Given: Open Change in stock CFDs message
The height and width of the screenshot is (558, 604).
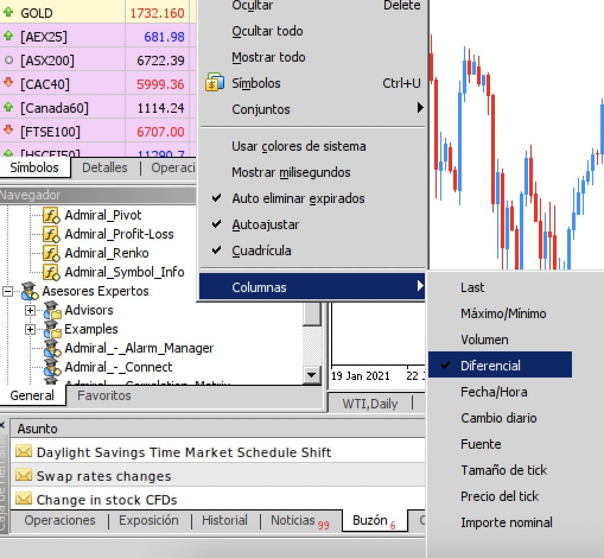Looking at the screenshot, I should click(218, 499).
